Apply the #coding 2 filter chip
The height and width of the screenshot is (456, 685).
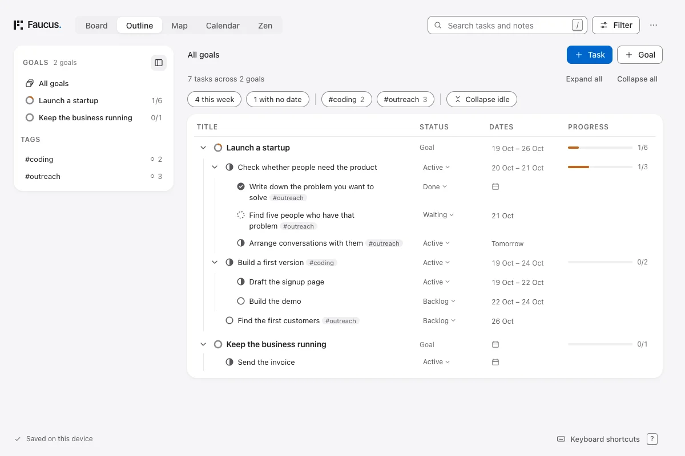346,99
